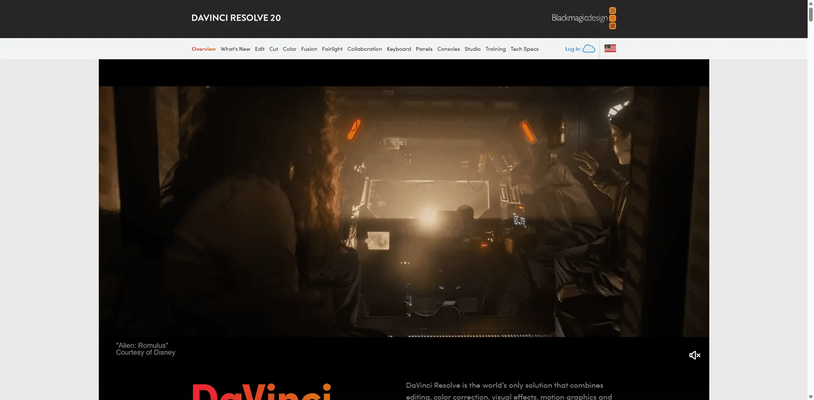Open the Keyboard page
The height and width of the screenshot is (400, 814).
pyautogui.click(x=399, y=49)
